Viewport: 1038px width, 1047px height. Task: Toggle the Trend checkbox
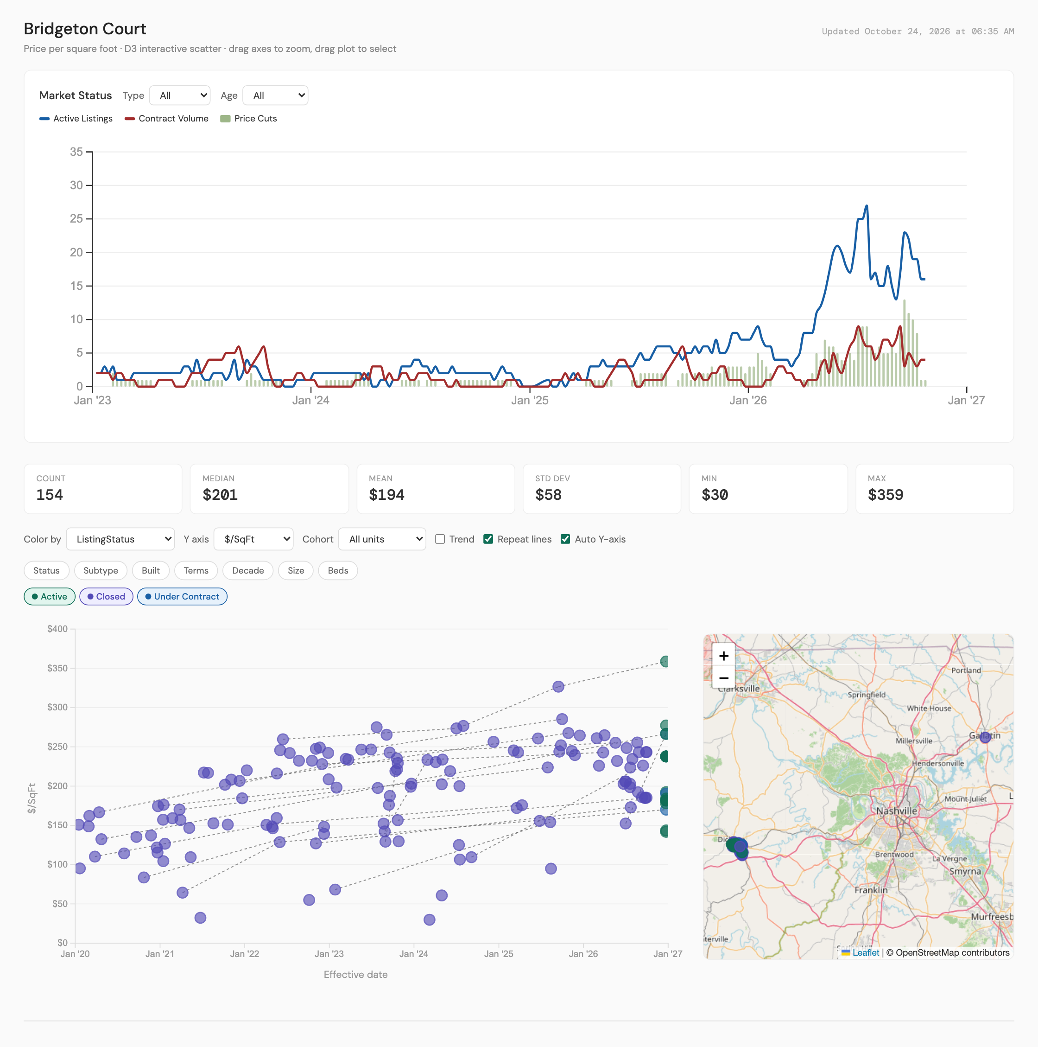[440, 539]
